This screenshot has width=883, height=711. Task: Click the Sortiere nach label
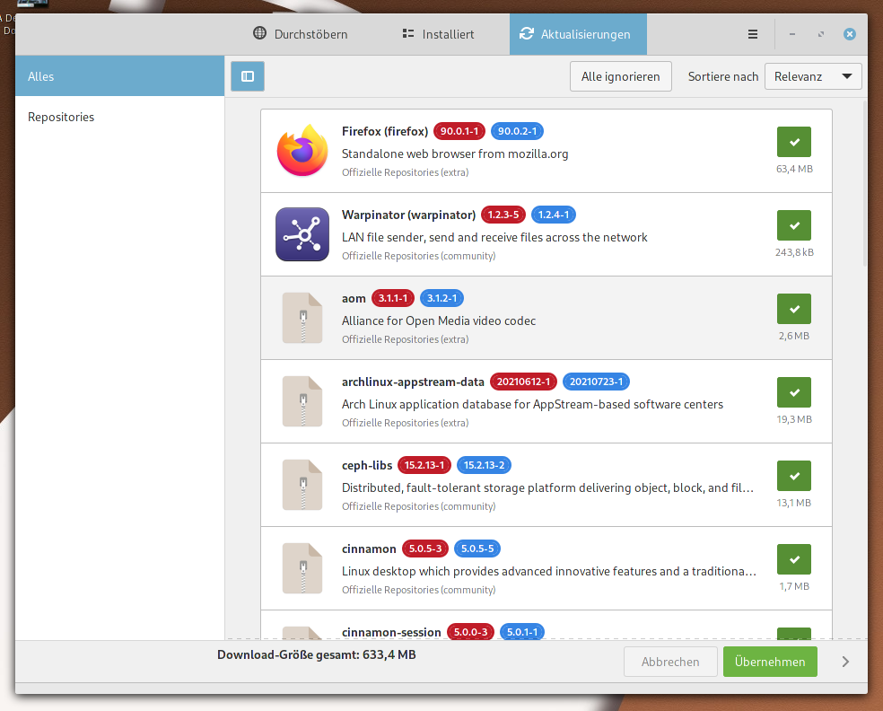(x=723, y=76)
